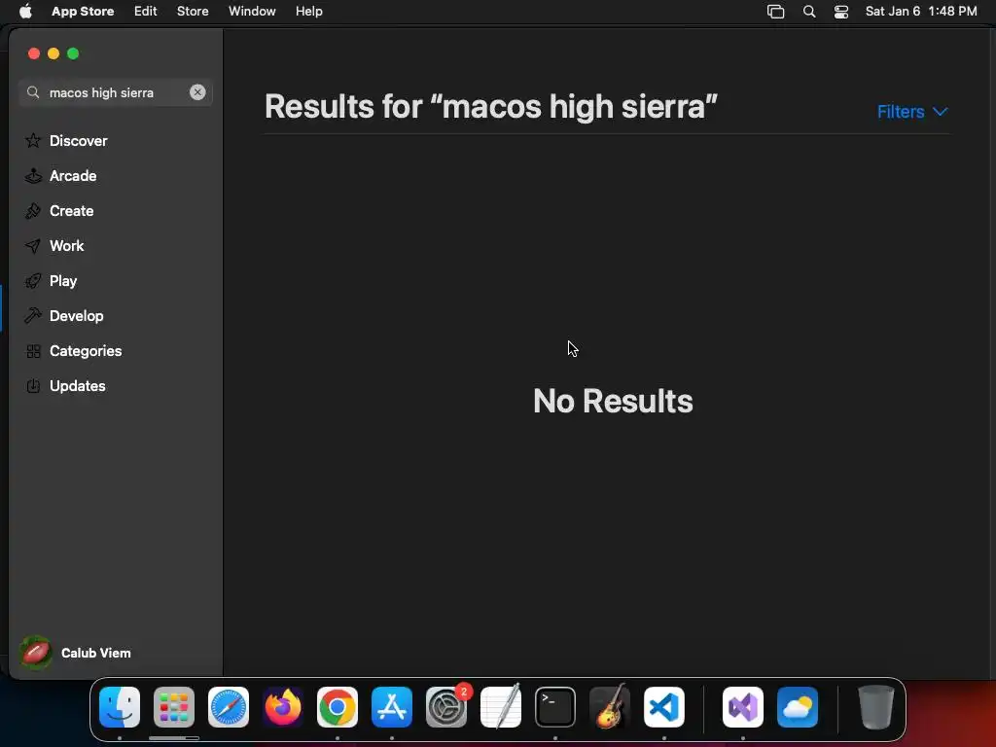The height and width of the screenshot is (747, 996).
Task: Click the Play rocket icon
Action: [33, 281]
